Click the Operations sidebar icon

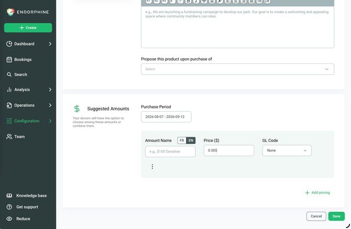coord(9,105)
